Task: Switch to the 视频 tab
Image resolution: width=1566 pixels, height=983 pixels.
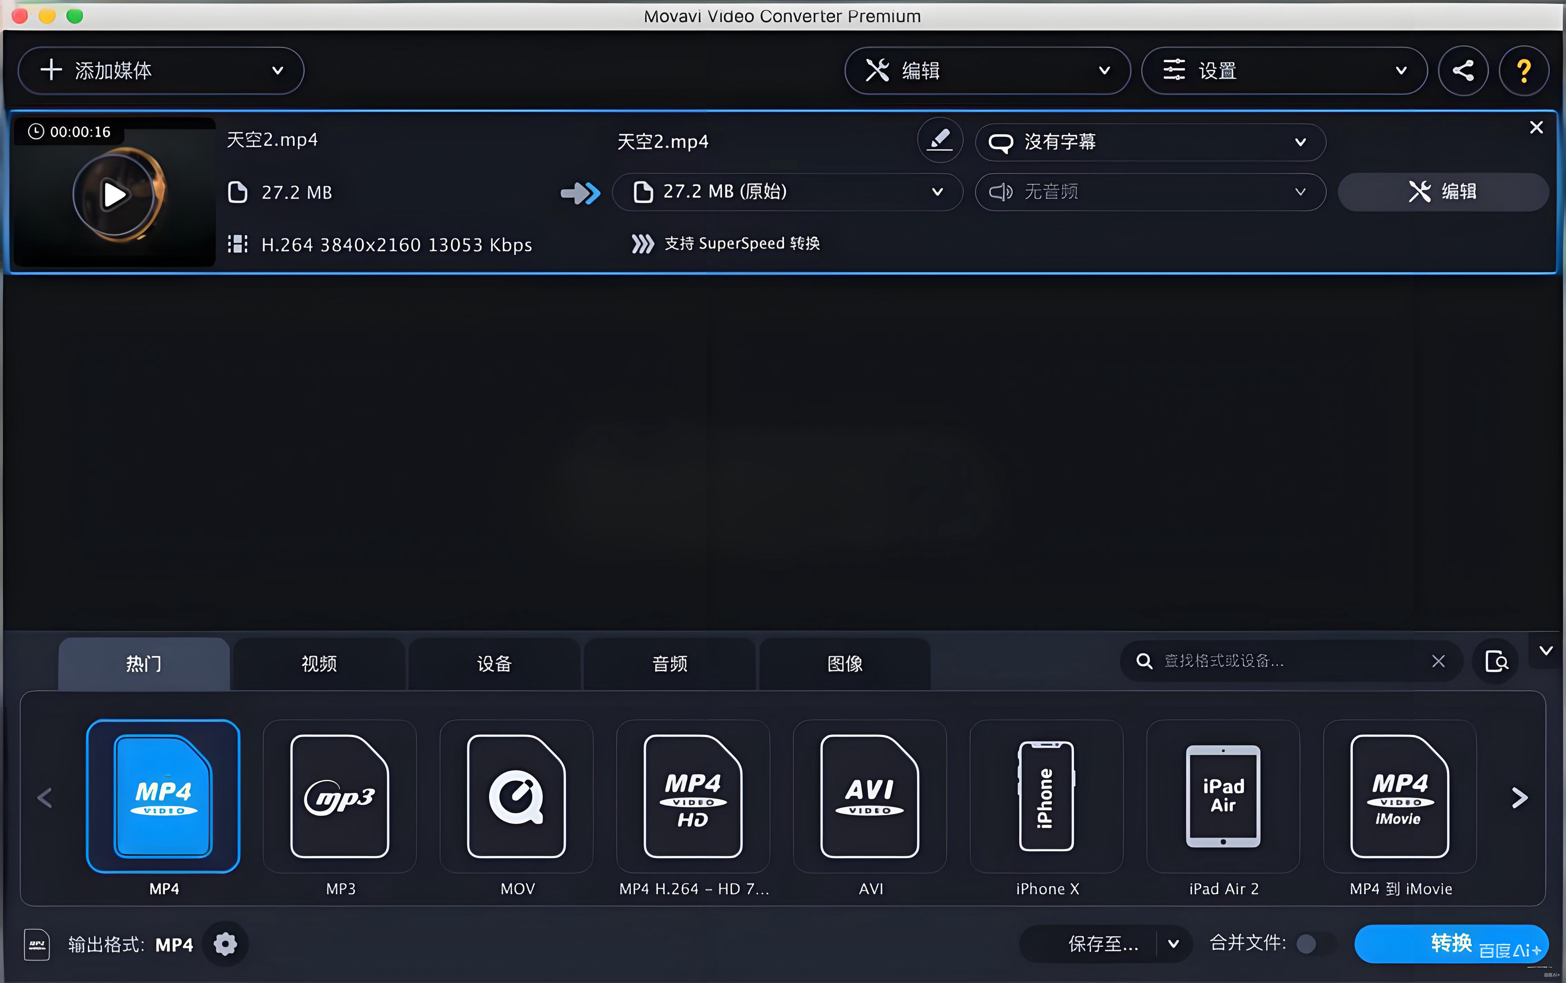Action: 319,664
